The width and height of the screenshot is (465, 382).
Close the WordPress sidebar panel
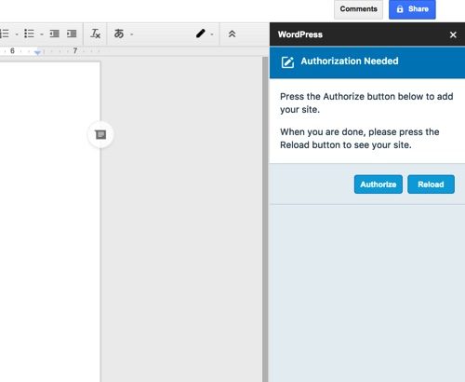(453, 34)
